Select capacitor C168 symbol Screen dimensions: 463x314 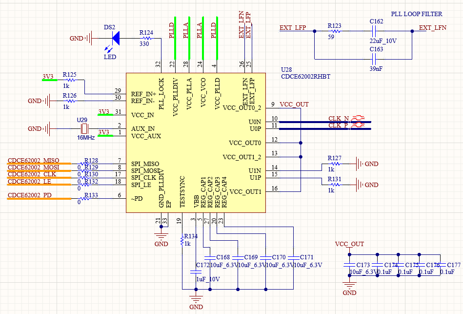(x=210, y=257)
